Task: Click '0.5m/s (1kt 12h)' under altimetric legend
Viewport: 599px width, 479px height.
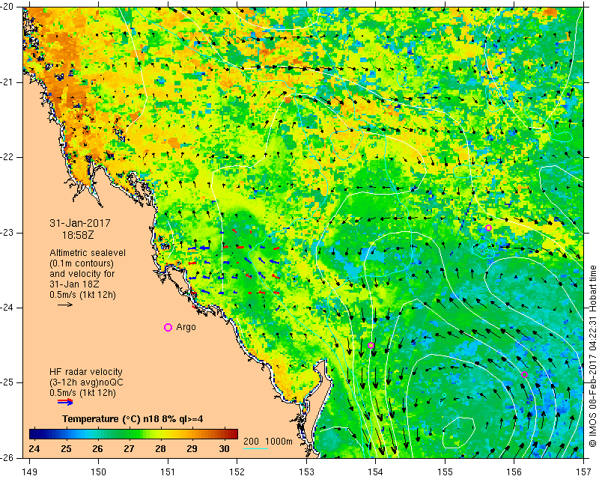Action: click(x=82, y=295)
